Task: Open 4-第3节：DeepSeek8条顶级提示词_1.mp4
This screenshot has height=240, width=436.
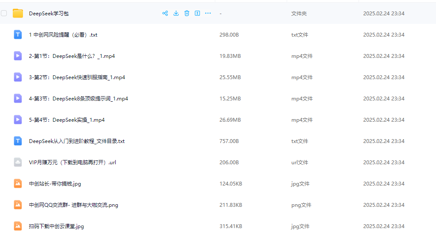Action: click(x=78, y=98)
